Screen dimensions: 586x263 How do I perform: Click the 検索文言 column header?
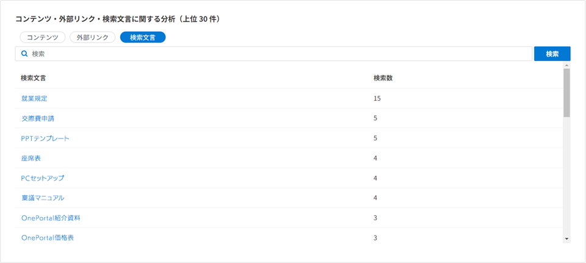point(34,79)
